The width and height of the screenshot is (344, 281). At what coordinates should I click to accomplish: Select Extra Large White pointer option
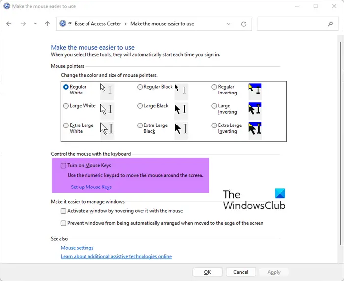point(66,125)
